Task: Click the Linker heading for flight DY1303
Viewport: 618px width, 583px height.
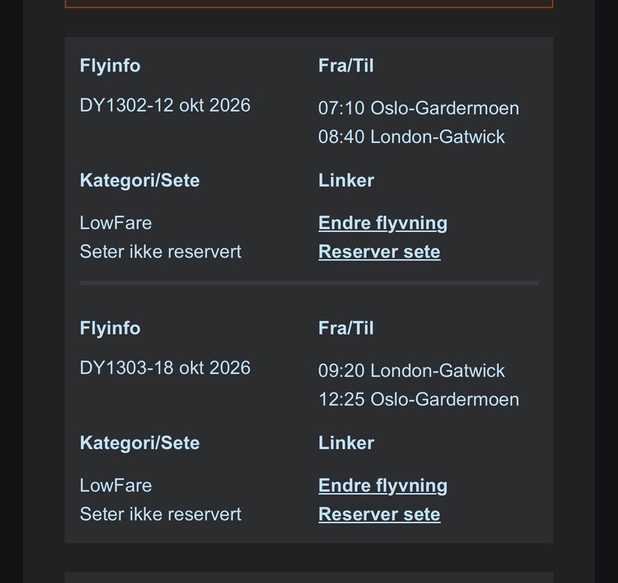Action: (x=346, y=443)
